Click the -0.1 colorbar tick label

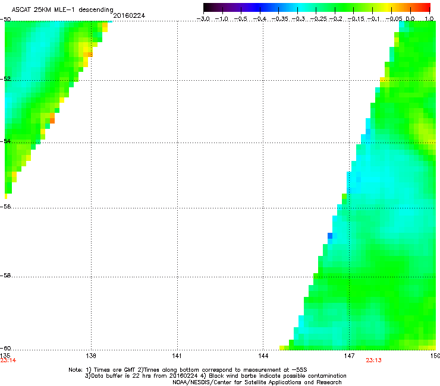373,19
